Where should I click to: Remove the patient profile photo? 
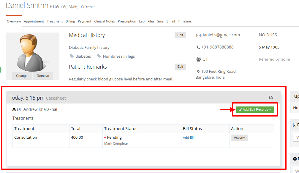(43, 76)
